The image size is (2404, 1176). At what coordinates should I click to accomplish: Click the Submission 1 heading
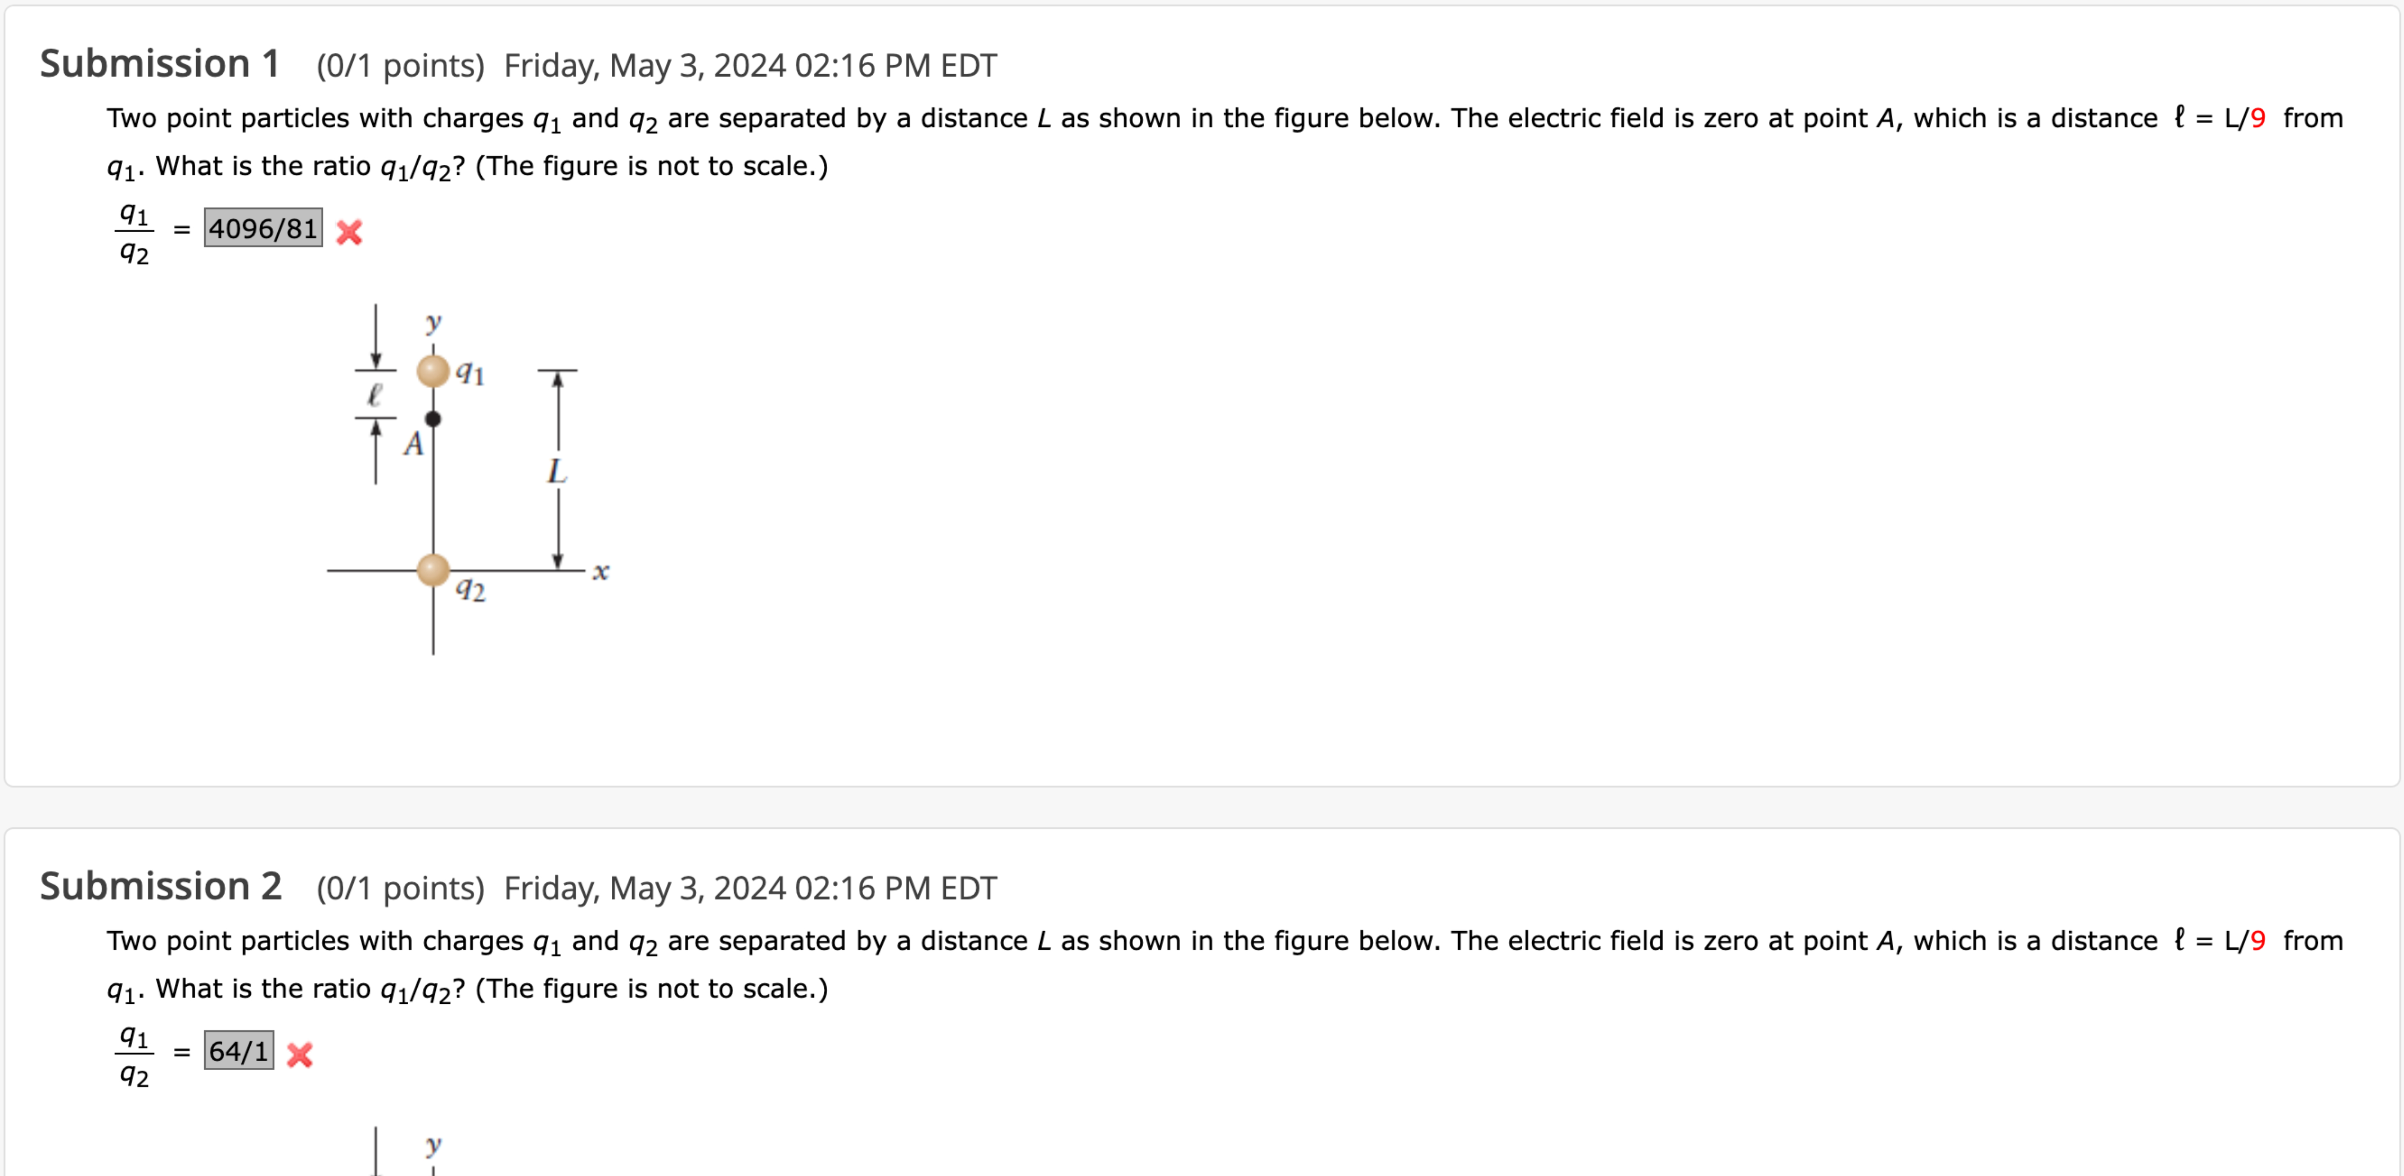click(160, 64)
